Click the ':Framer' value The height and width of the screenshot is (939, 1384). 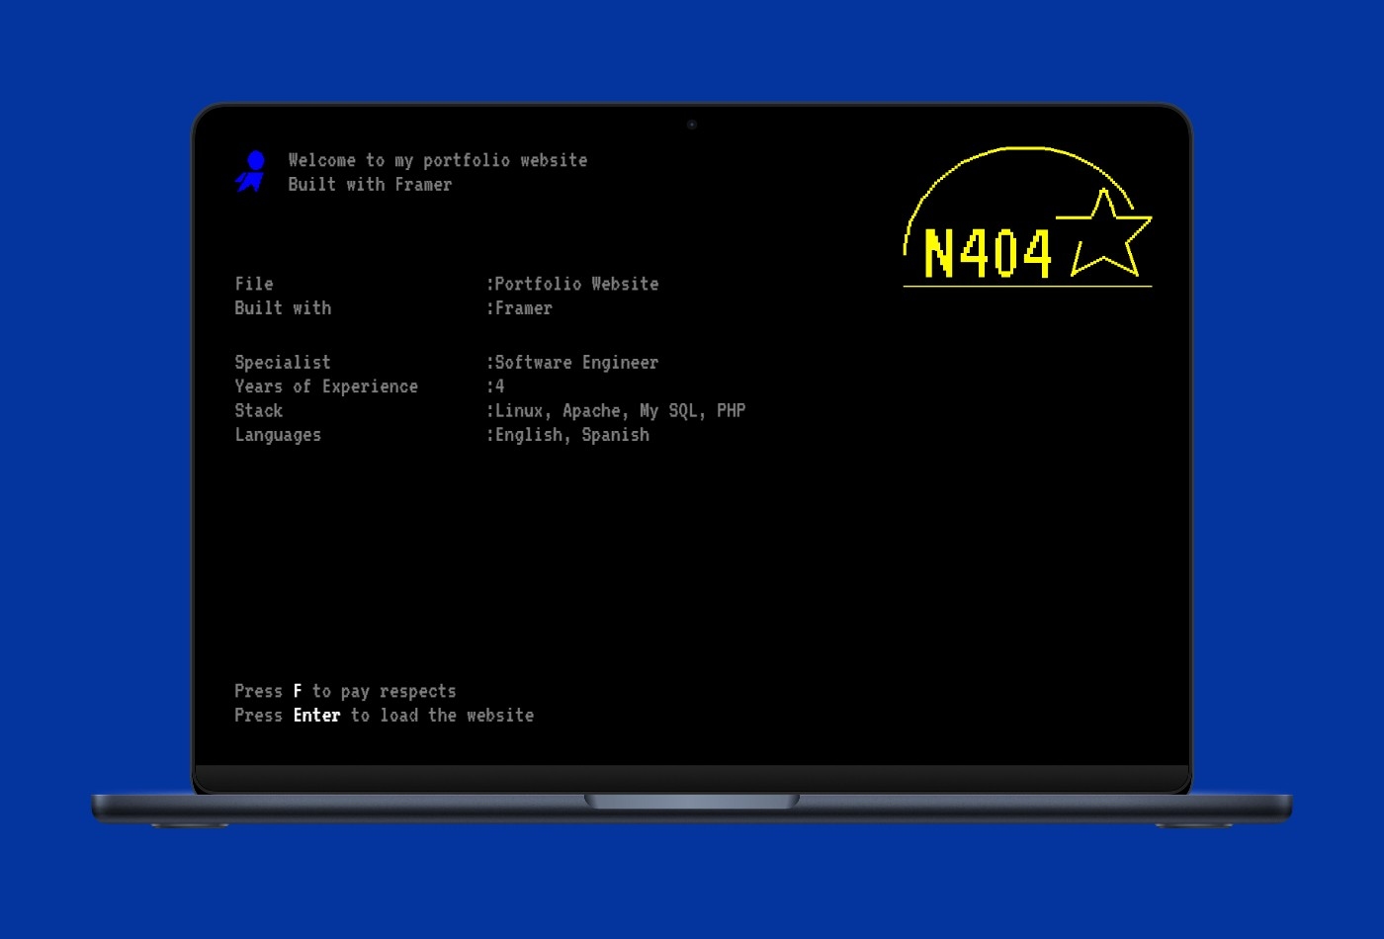tap(519, 308)
